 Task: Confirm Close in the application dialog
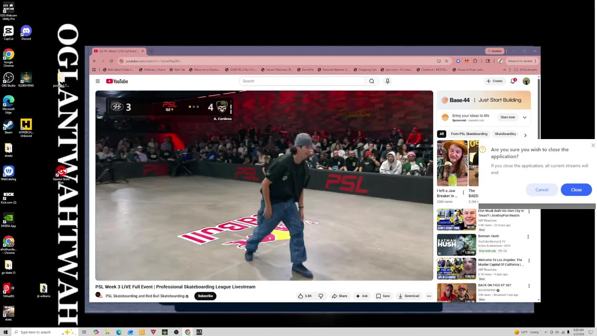(576, 190)
